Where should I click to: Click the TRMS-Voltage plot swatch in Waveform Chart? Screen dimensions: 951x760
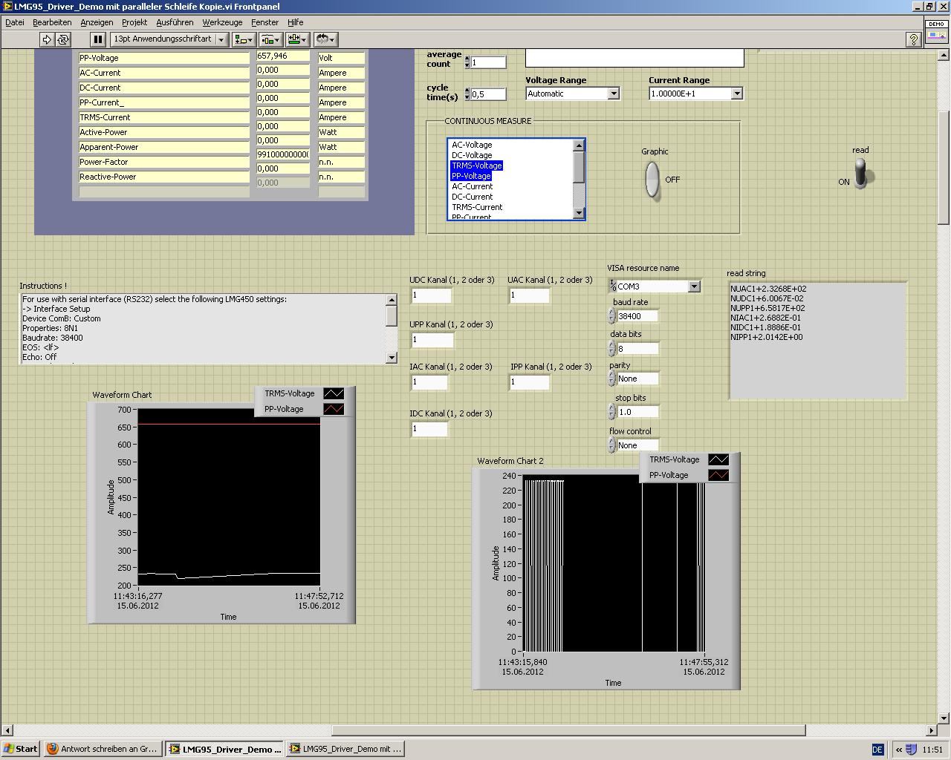click(334, 393)
